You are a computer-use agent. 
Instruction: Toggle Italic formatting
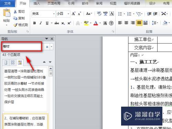click(41, 23)
